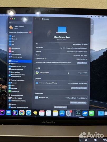107x142 pixels.
Task: Click battery icon in menu bar
Action: click(103, 17)
